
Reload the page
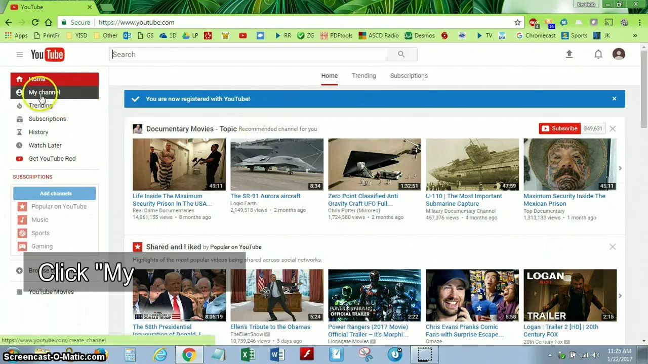[x=35, y=22]
